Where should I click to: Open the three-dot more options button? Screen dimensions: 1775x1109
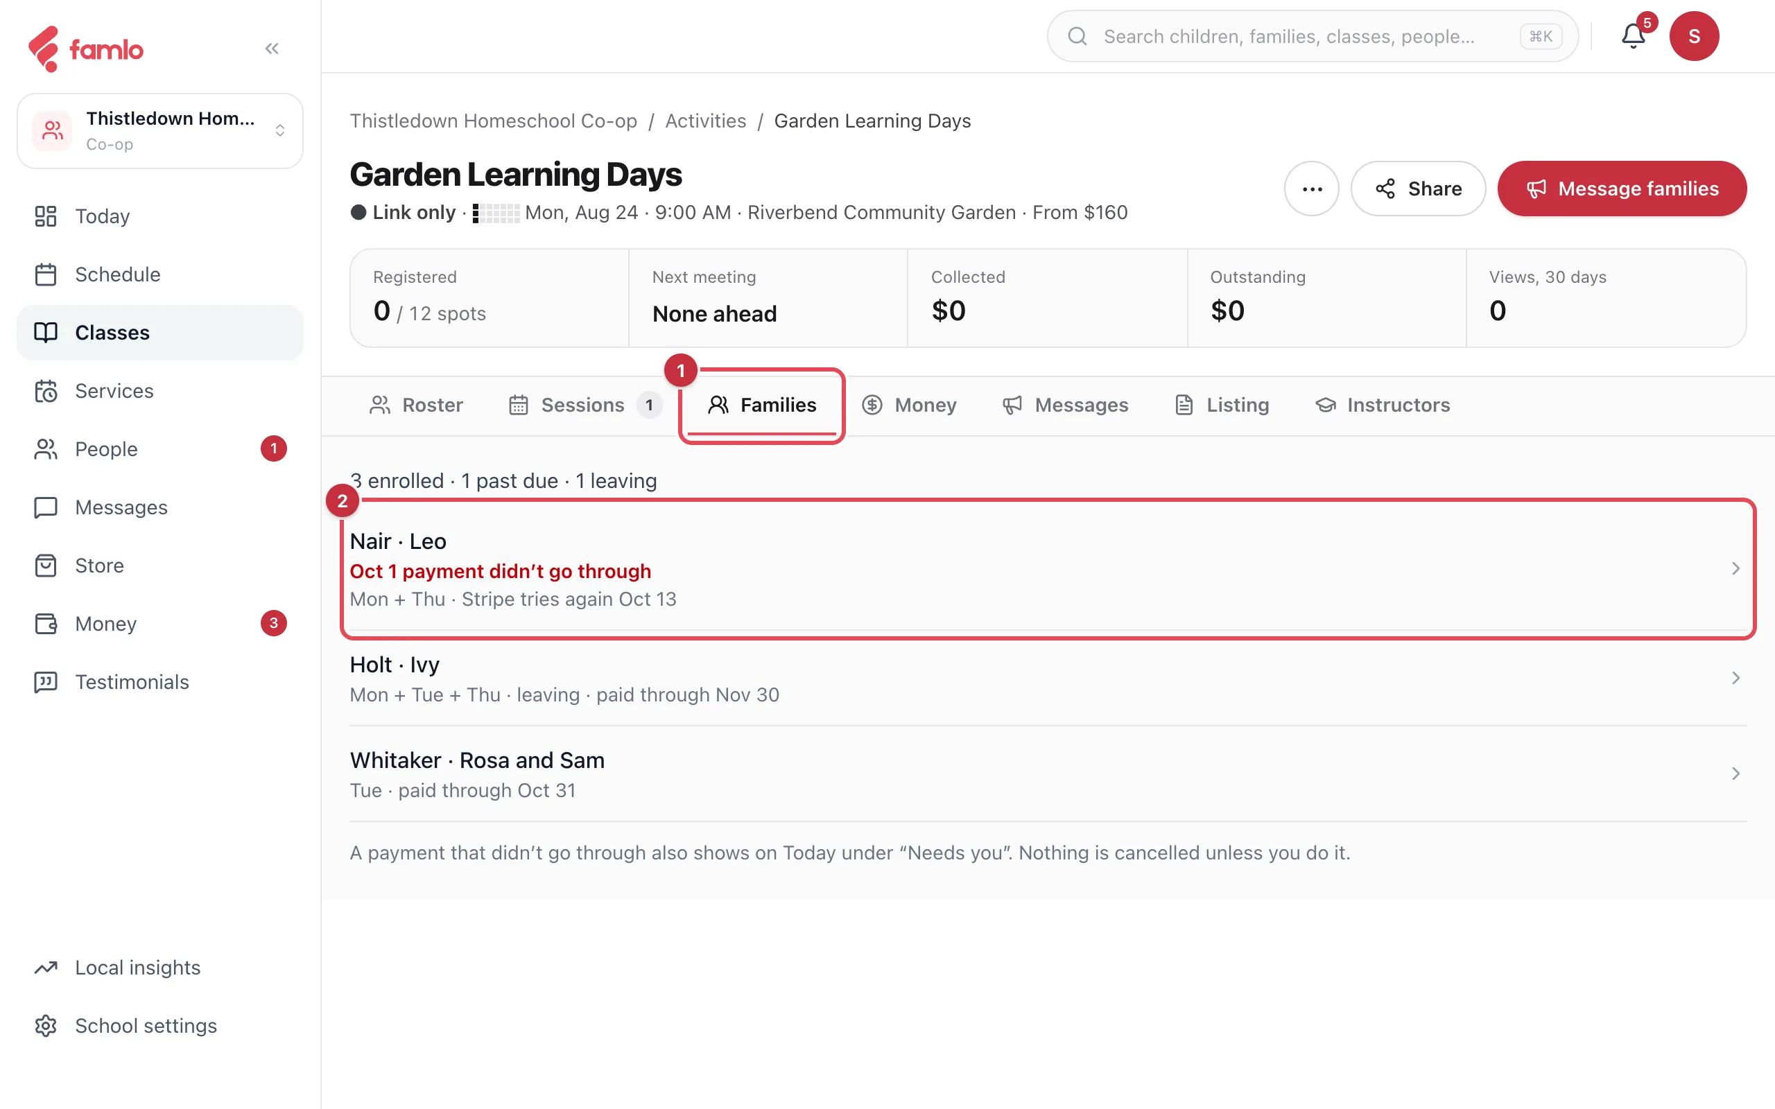coord(1311,189)
